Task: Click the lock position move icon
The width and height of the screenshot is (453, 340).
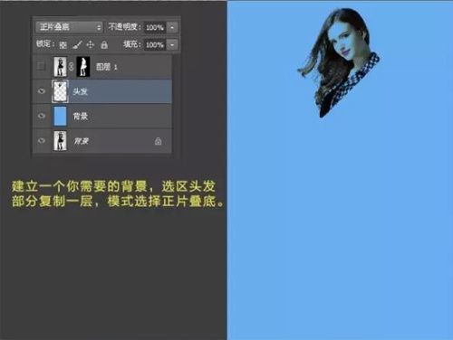Action: 91,45
